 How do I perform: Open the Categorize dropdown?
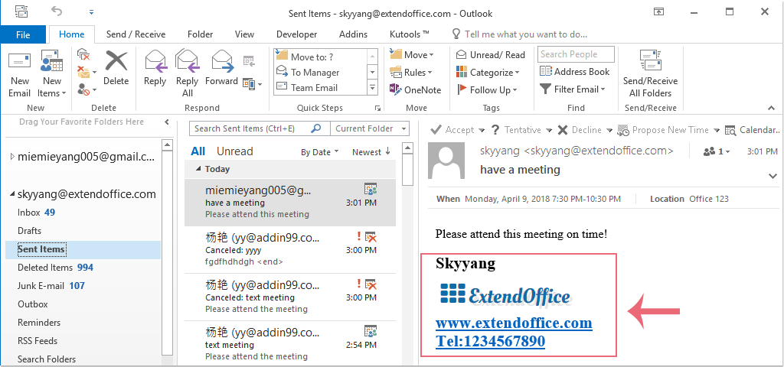coord(488,73)
